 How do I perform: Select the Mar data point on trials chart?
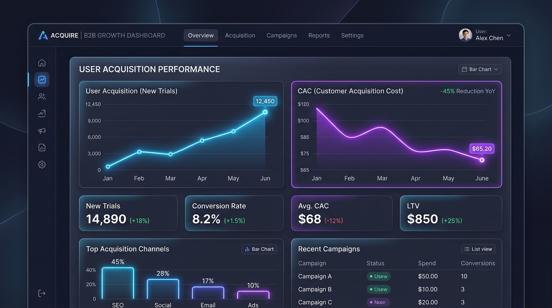click(170, 154)
